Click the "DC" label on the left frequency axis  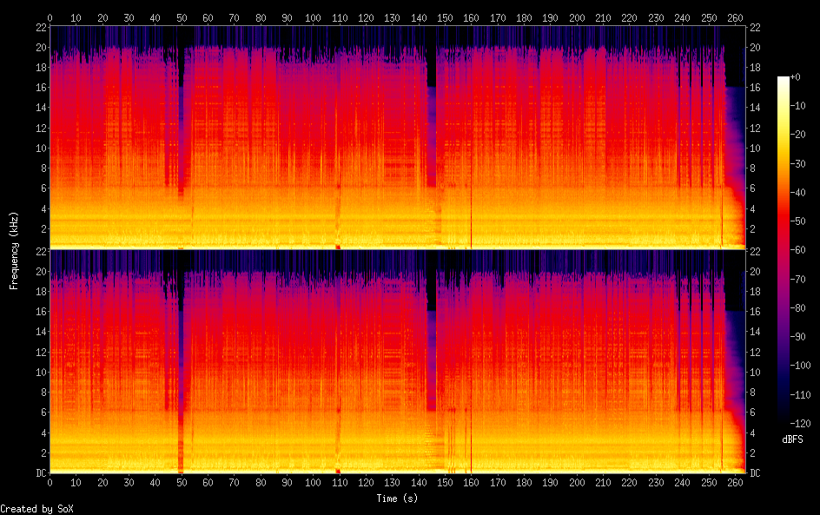(x=42, y=473)
